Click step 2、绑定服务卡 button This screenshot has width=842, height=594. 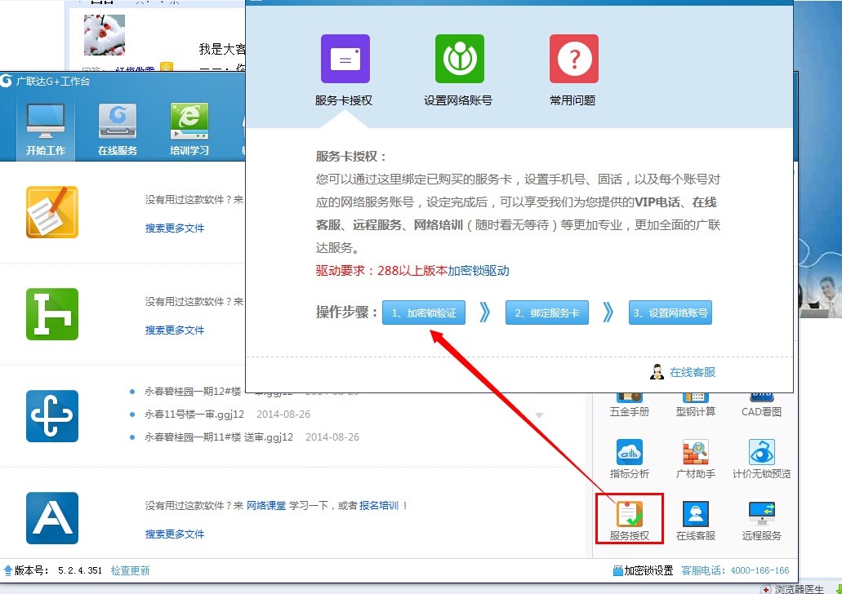point(546,313)
